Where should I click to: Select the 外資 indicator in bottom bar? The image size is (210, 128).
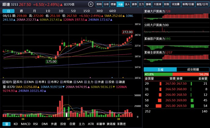pos(54,124)
